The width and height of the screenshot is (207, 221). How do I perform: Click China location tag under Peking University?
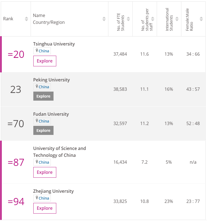coord(42,87)
